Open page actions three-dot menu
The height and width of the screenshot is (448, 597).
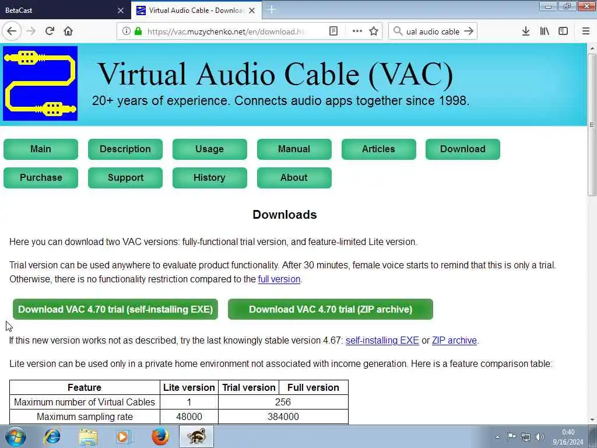[x=357, y=32]
